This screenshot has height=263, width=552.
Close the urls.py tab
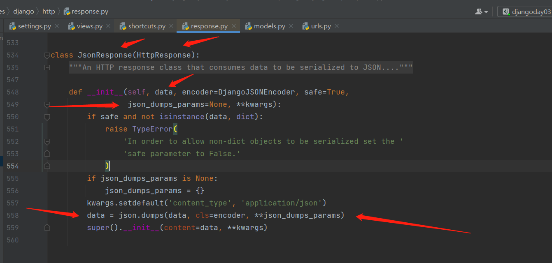(x=337, y=26)
